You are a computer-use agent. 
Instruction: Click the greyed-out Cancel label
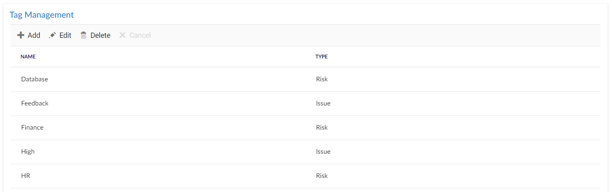(x=140, y=35)
